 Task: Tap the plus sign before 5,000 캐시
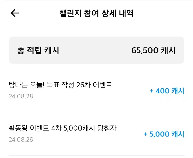(x=146, y=134)
